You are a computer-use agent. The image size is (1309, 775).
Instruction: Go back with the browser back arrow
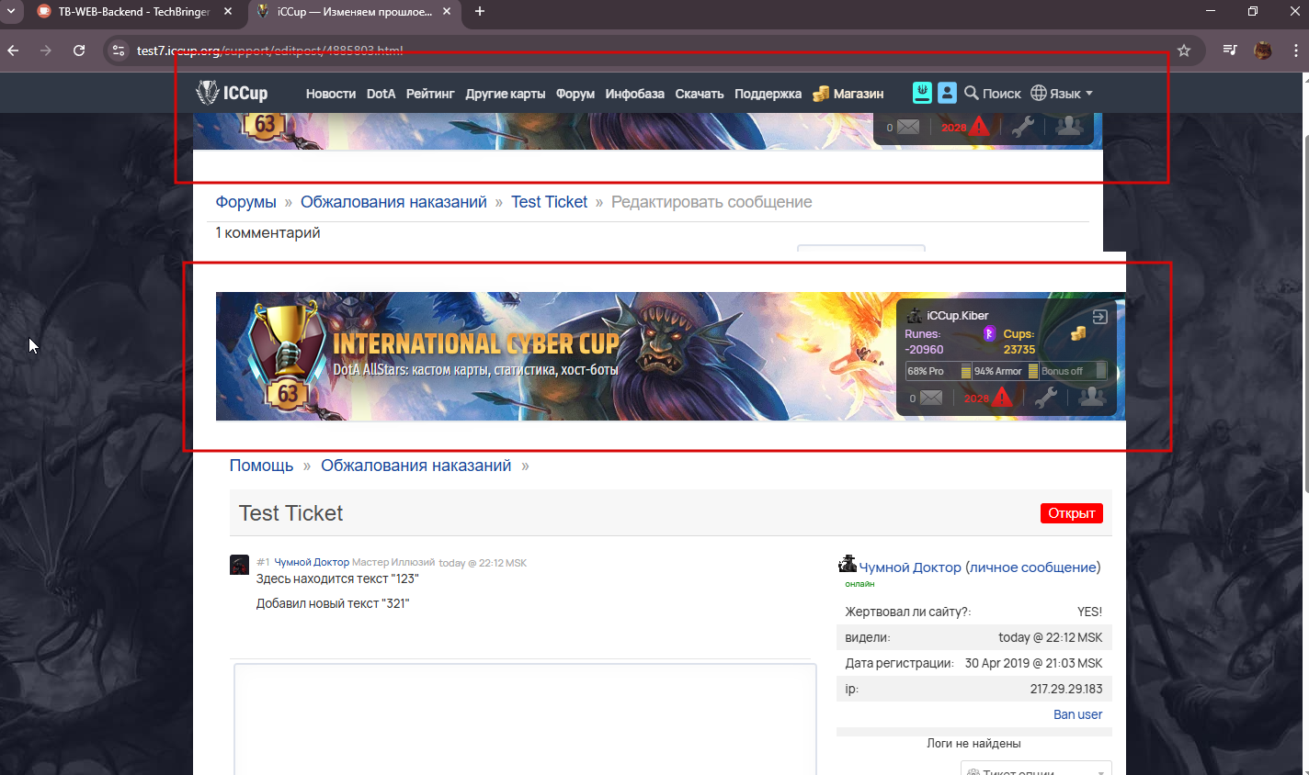(13, 51)
